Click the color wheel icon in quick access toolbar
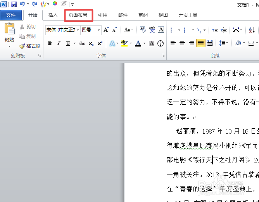 click(x=55, y=3)
